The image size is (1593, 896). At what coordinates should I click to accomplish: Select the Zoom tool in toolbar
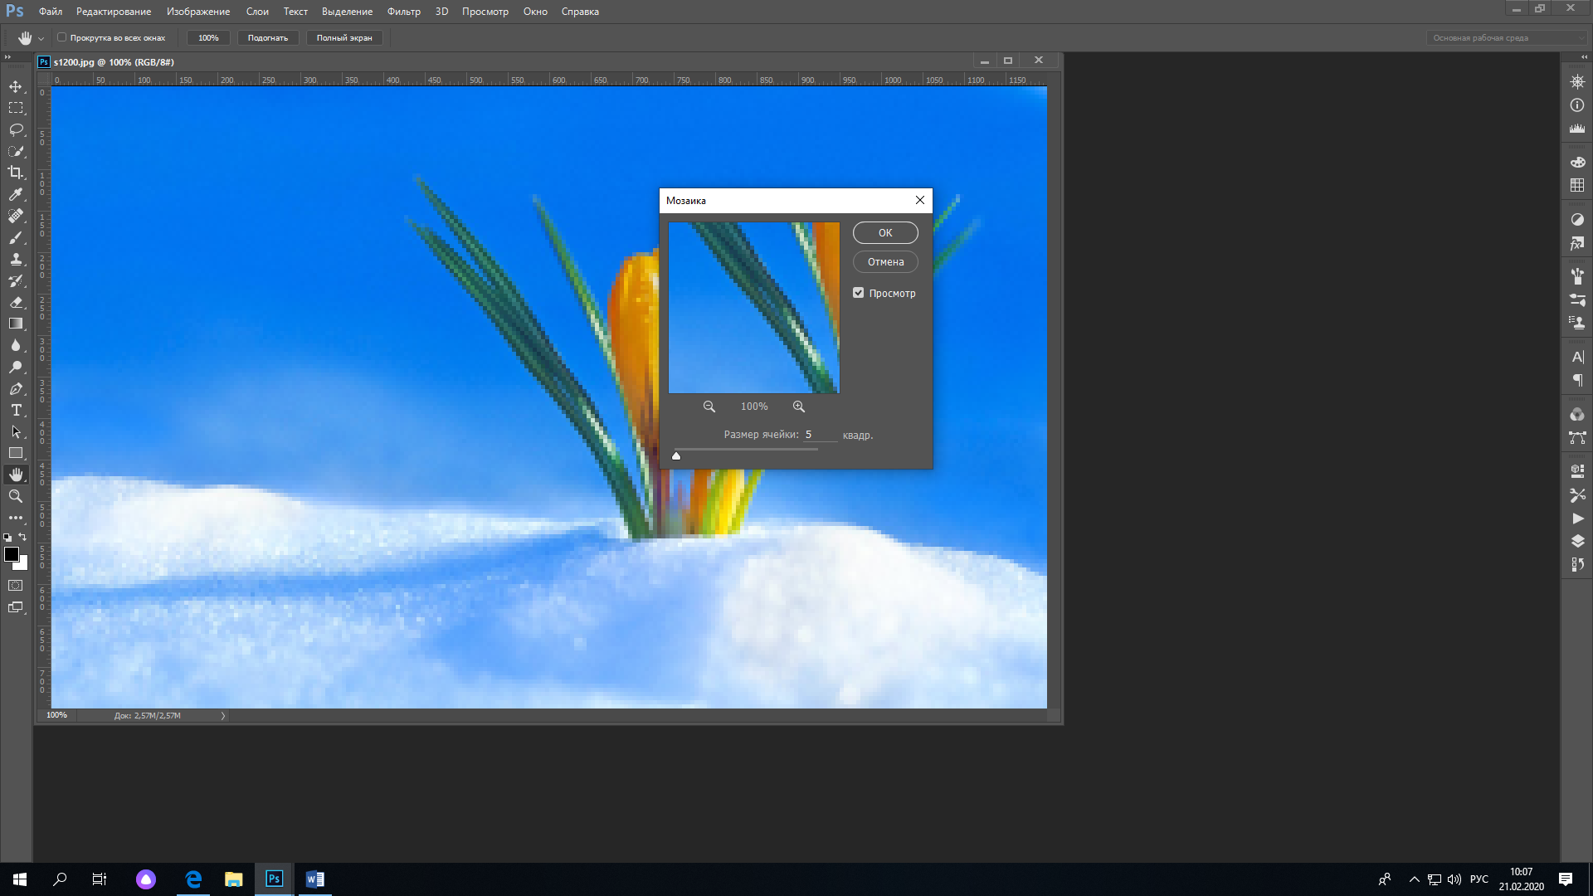coord(16,496)
